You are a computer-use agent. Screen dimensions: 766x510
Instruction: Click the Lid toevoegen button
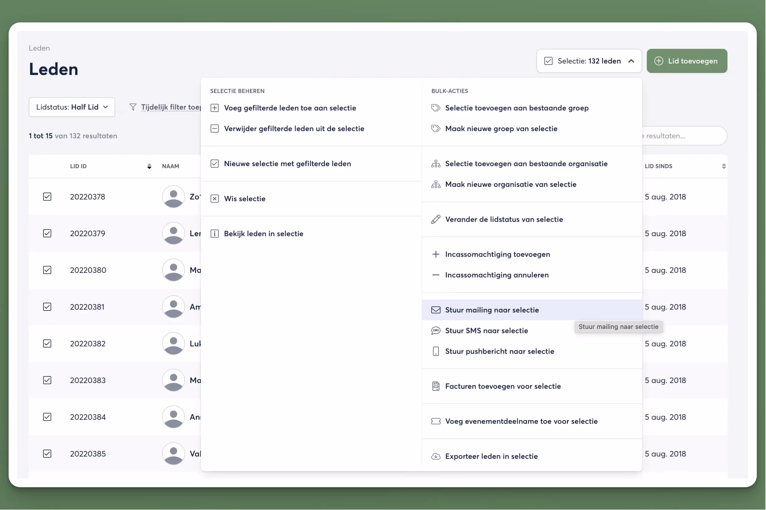687,61
